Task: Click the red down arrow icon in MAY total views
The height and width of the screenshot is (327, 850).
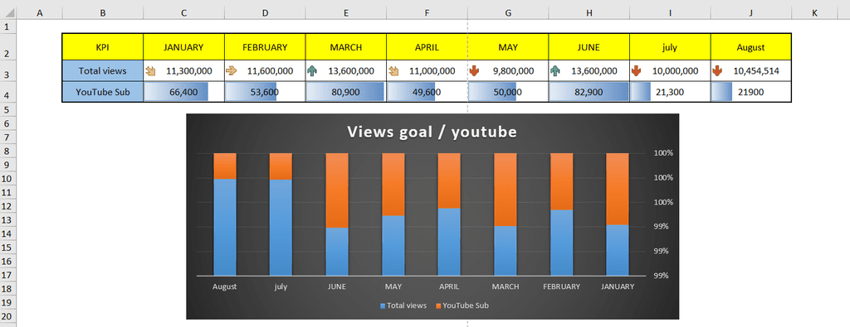Action: pos(474,71)
